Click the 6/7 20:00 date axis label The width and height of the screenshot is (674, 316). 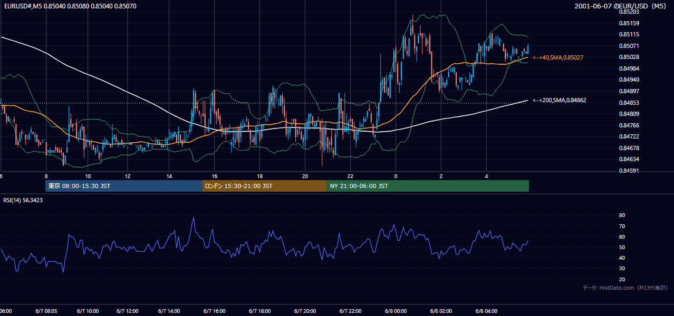pos(305,311)
